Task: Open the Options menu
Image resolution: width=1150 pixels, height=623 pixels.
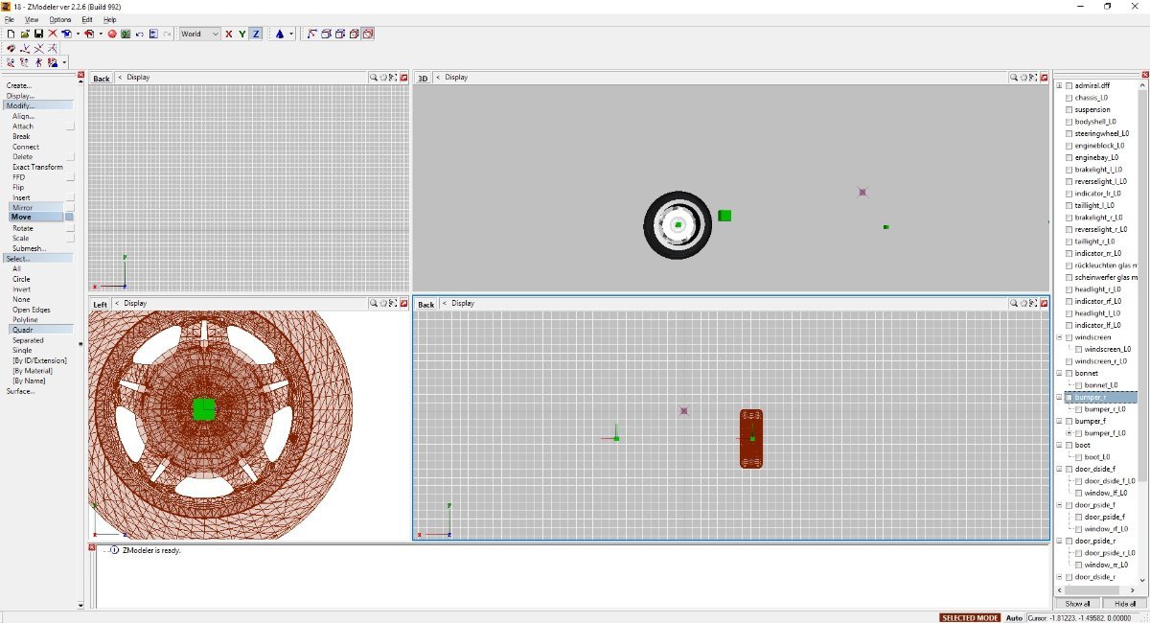Action: (60, 19)
